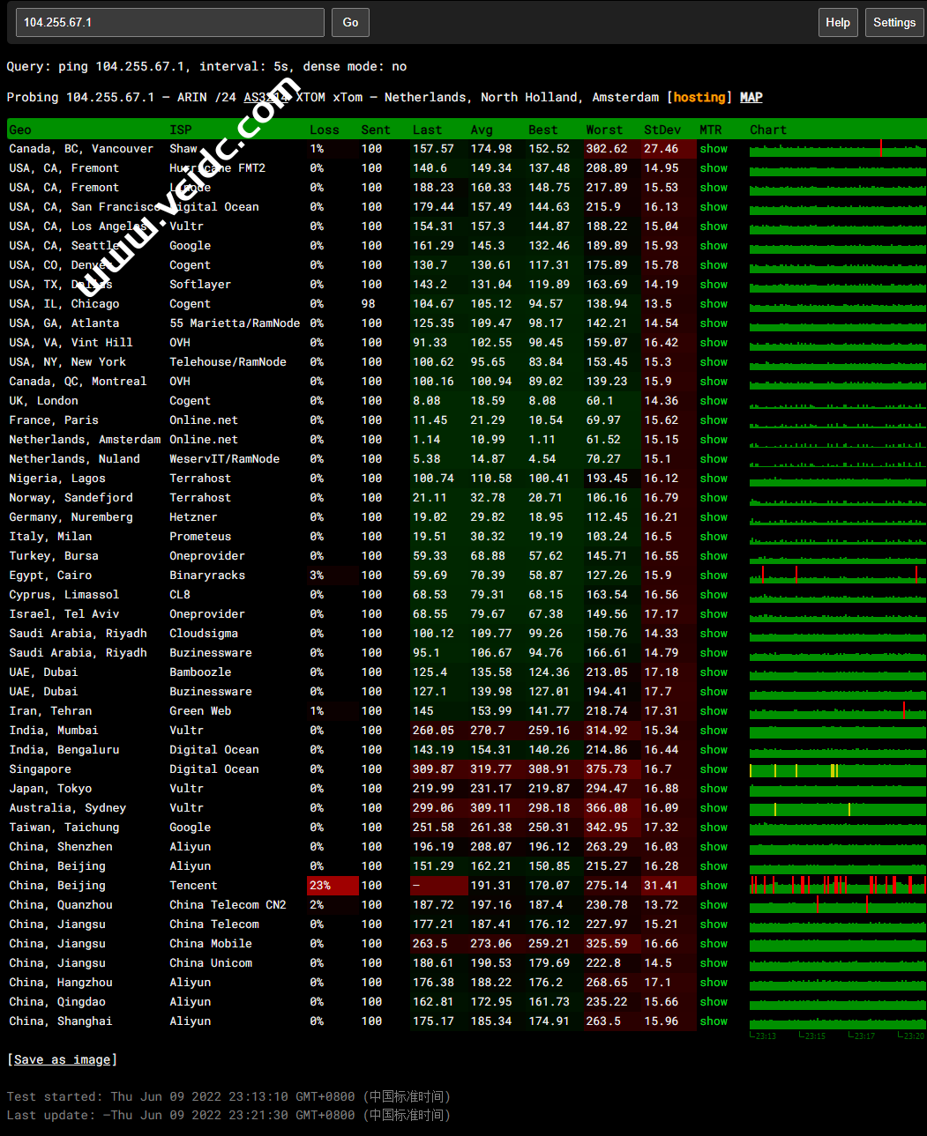Select the Cloudsigma ISP cell
The width and height of the screenshot is (927, 1136).
[x=204, y=634]
